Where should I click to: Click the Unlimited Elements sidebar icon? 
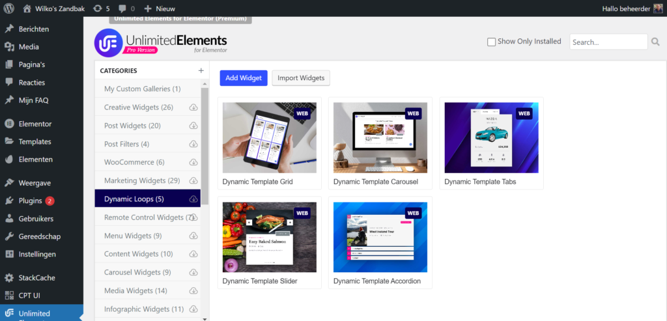tap(9, 313)
